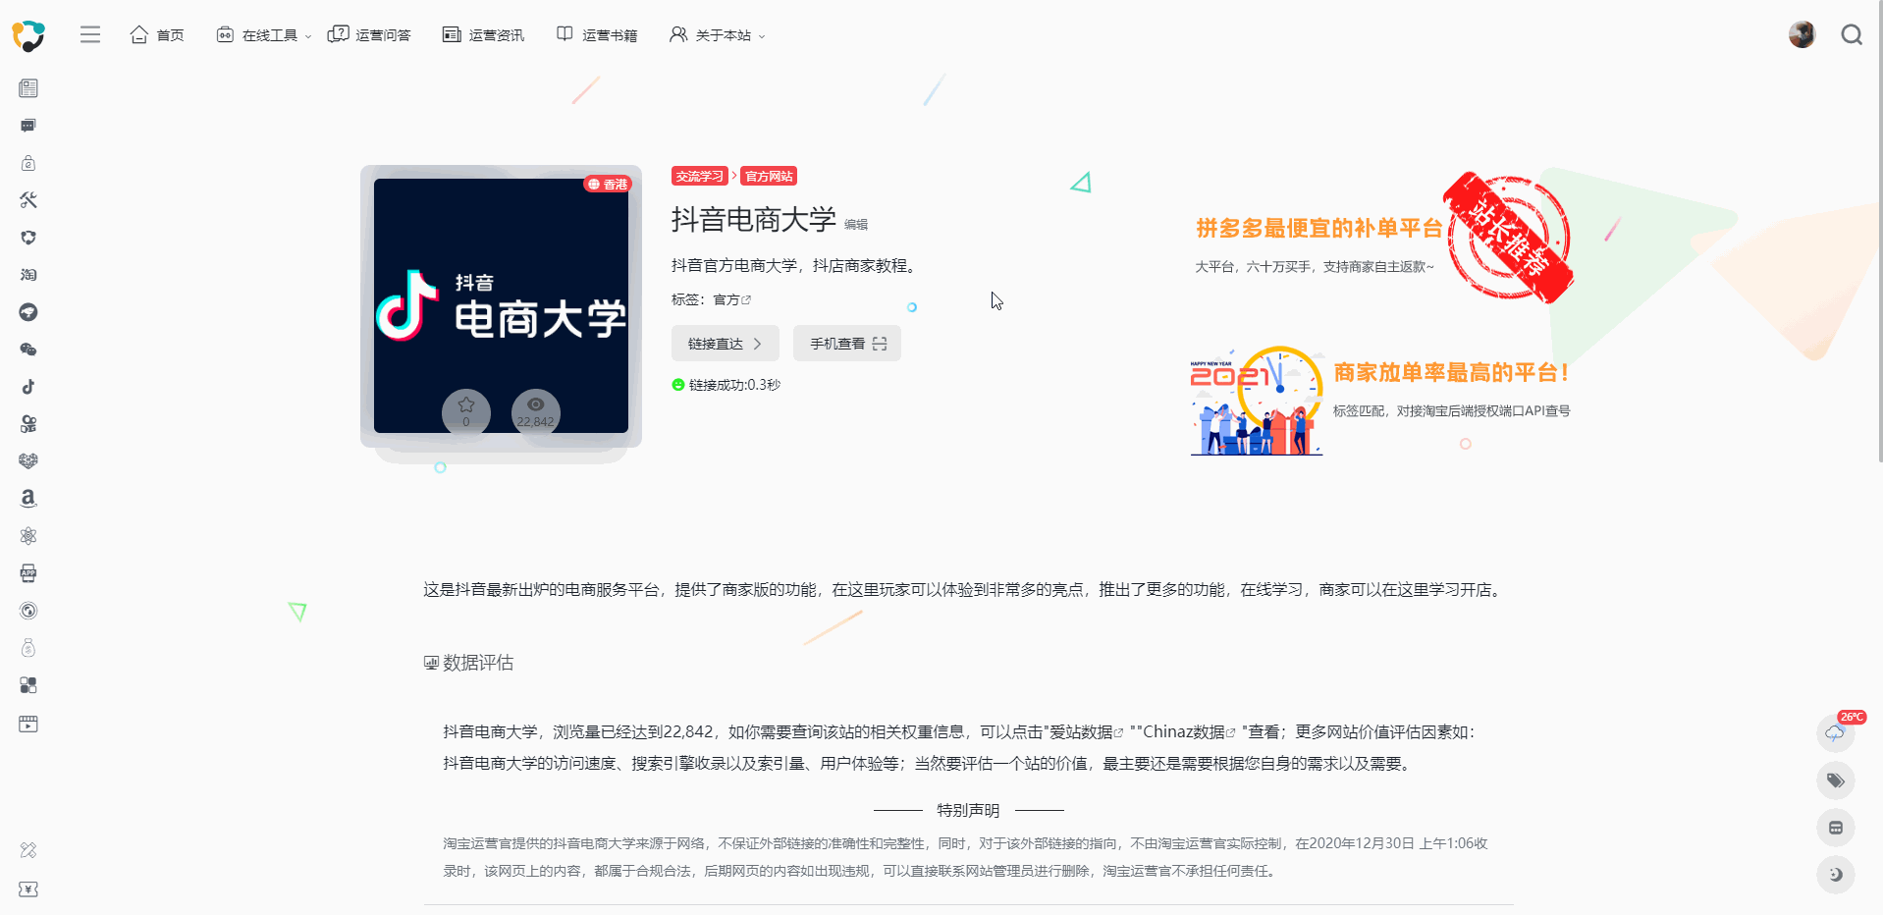Open 运营书籍 navigation item
Image resolution: width=1883 pixels, height=915 pixels.
[597, 35]
